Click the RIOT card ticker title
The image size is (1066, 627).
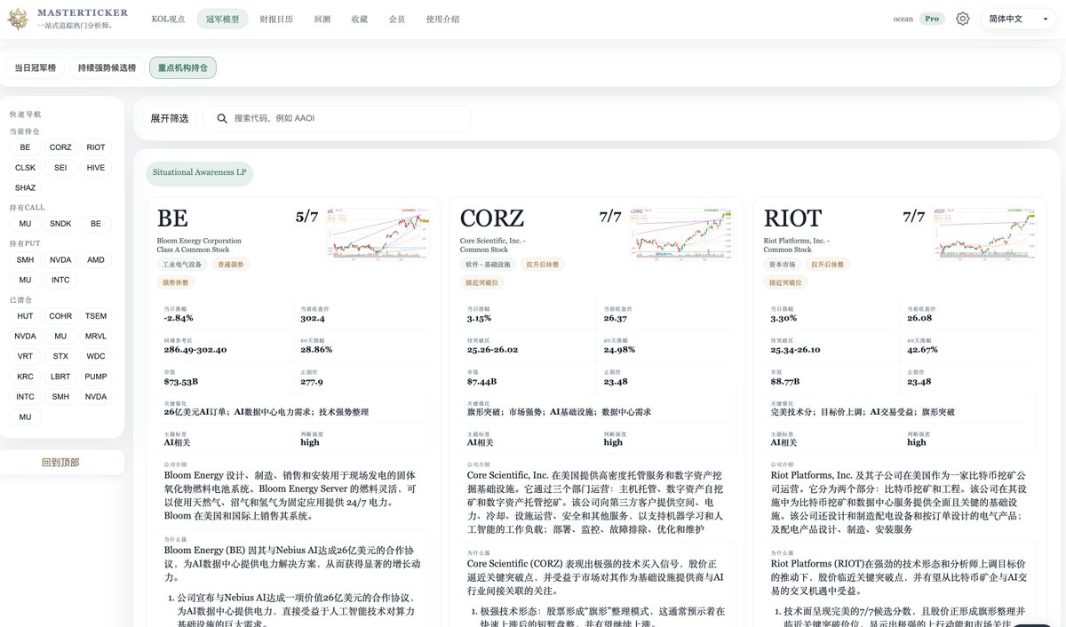pyautogui.click(x=792, y=218)
